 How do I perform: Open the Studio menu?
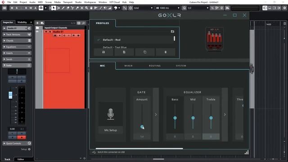pyautogui.click(x=78, y=2)
